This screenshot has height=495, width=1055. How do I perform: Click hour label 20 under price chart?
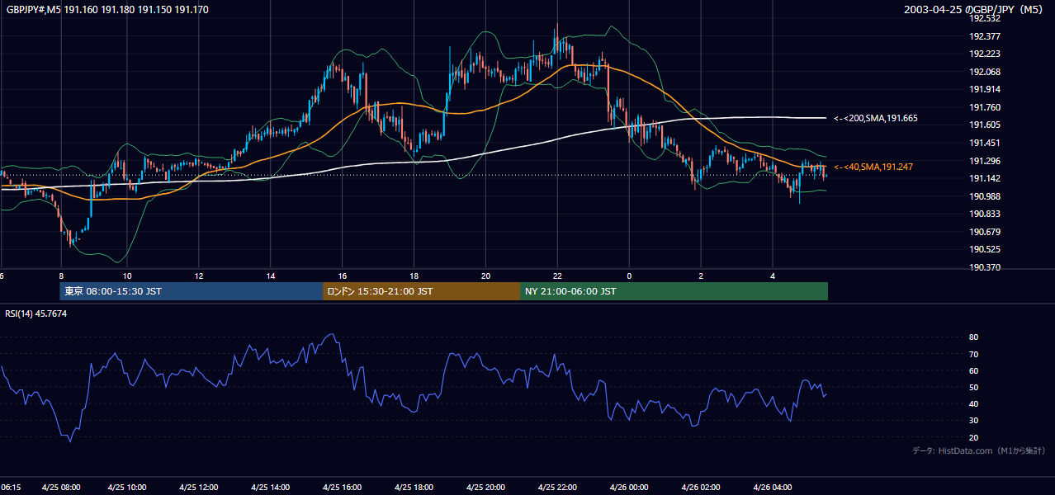[485, 276]
